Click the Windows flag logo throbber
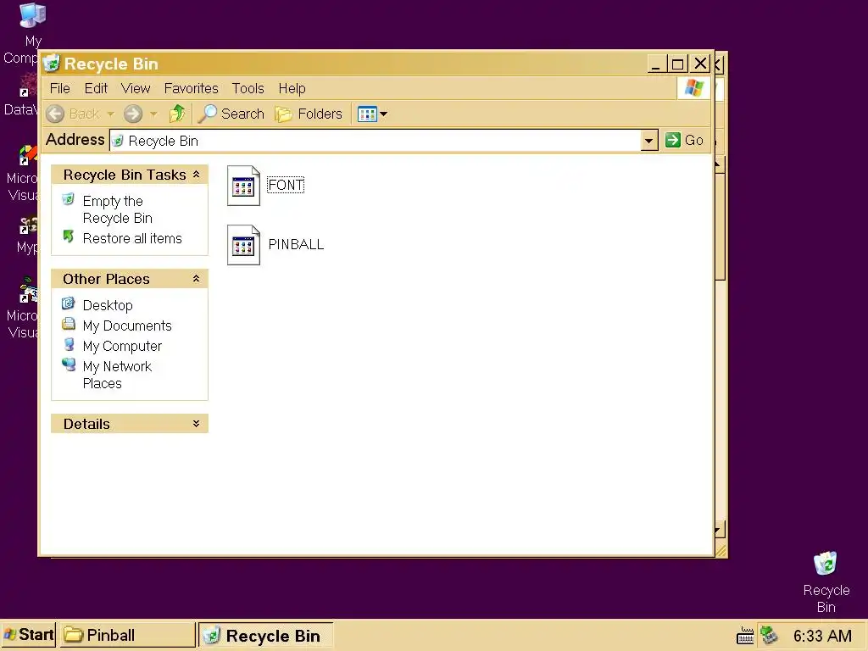The height and width of the screenshot is (651, 868). 693,88
